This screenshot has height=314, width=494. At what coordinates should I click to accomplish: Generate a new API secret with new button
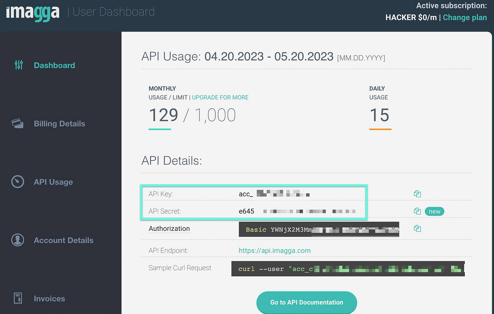(434, 211)
